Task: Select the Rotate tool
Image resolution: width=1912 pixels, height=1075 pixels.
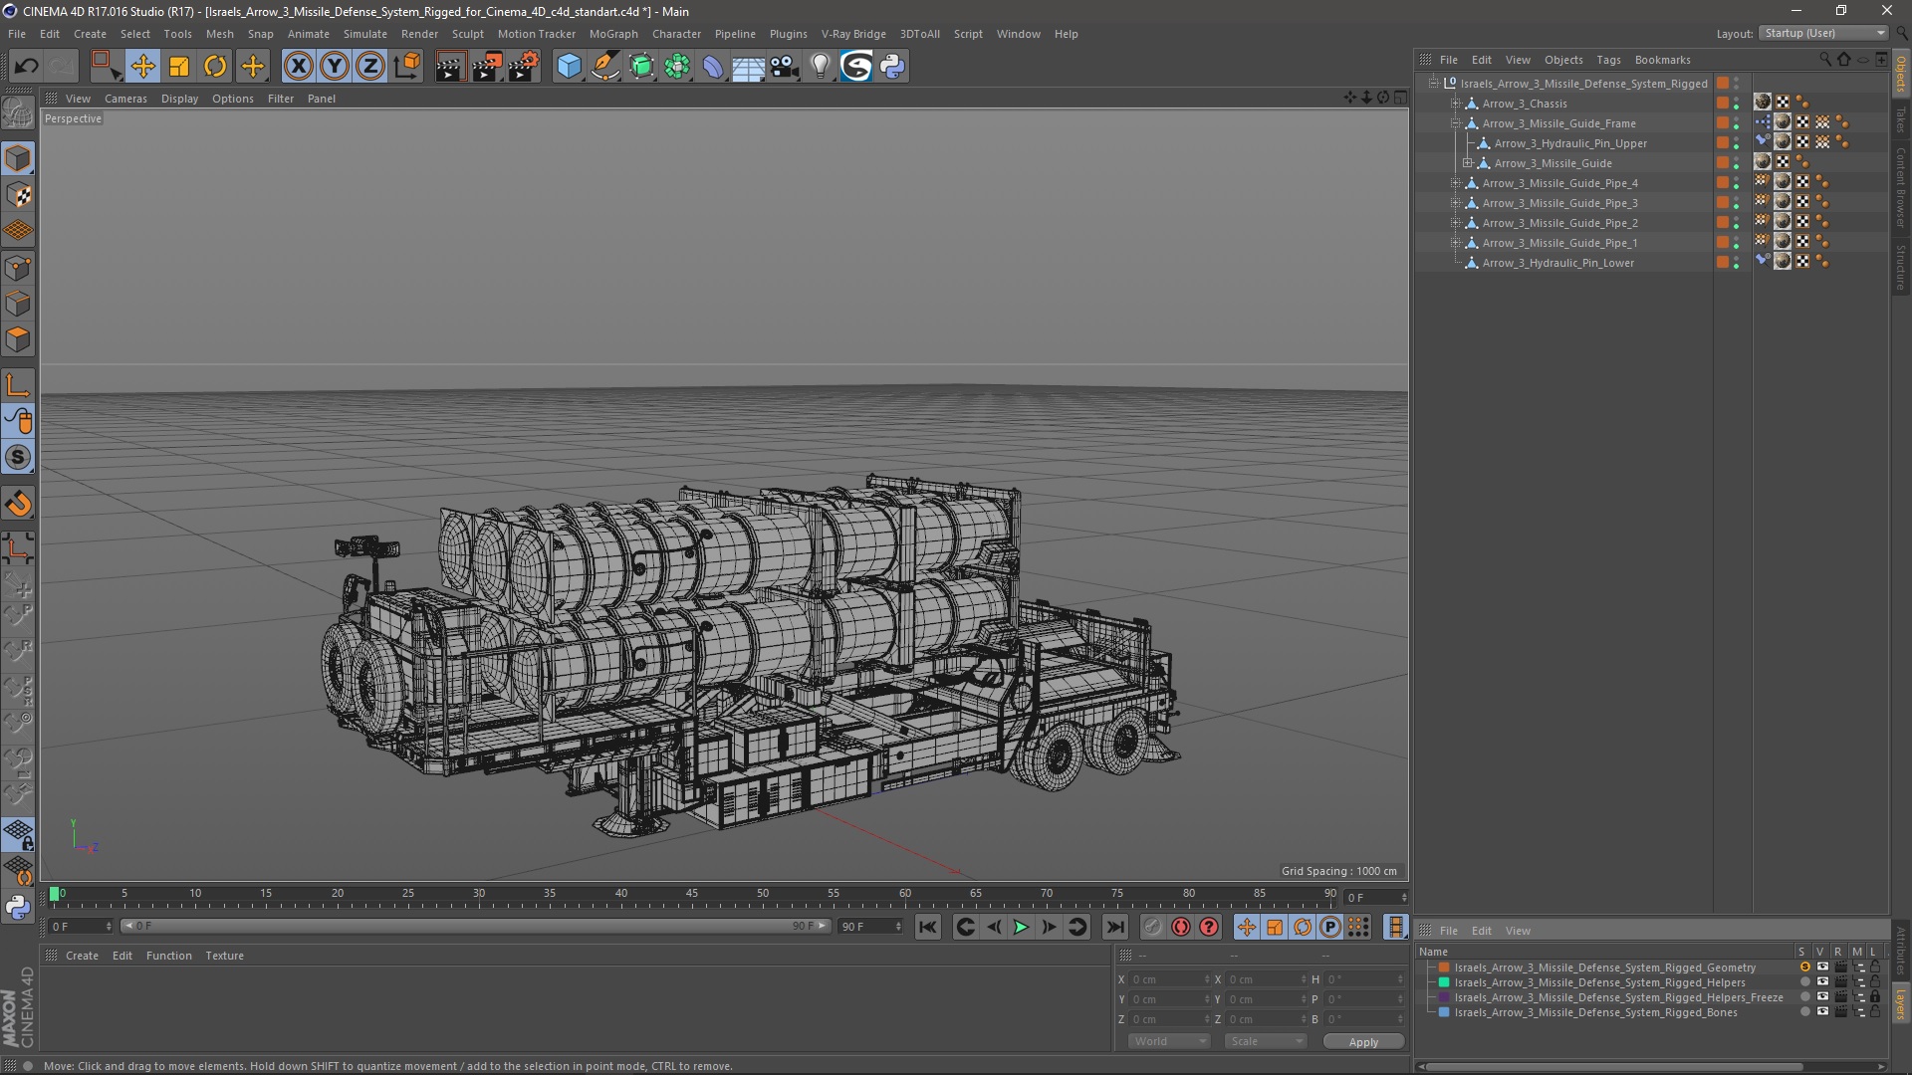Action: tap(215, 67)
